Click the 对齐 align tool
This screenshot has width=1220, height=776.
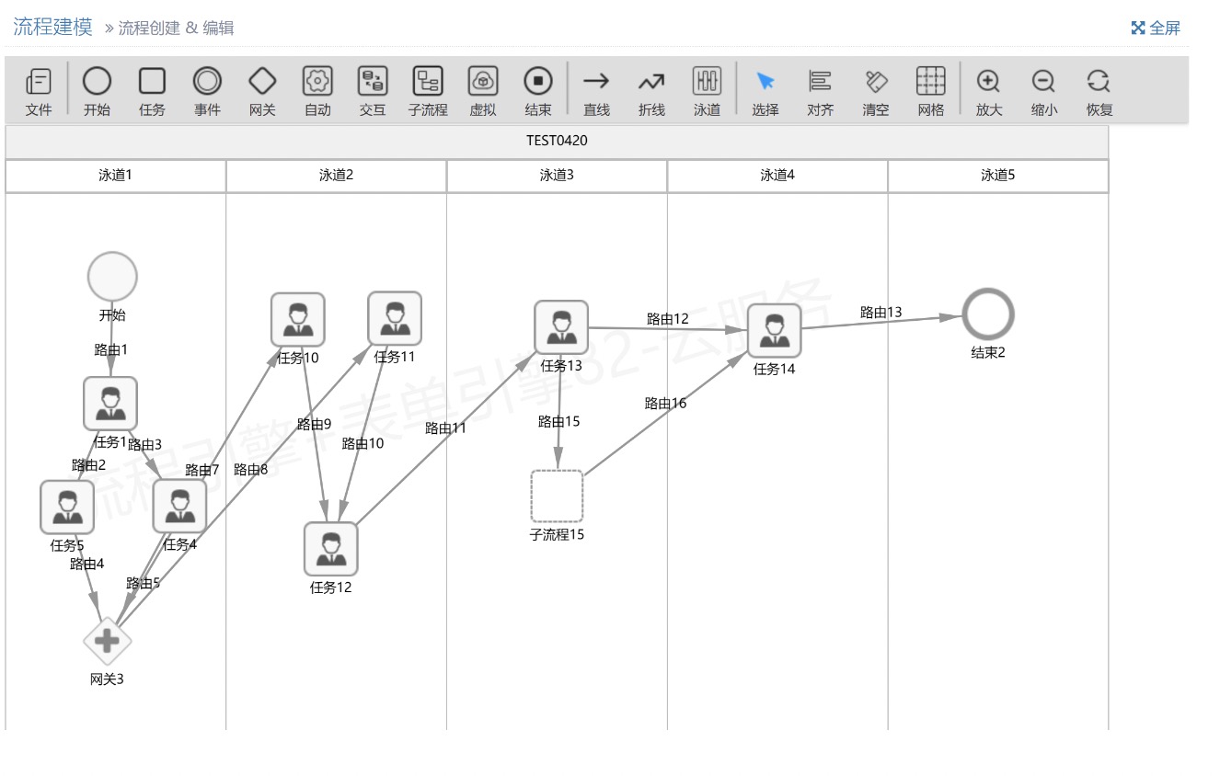point(821,91)
